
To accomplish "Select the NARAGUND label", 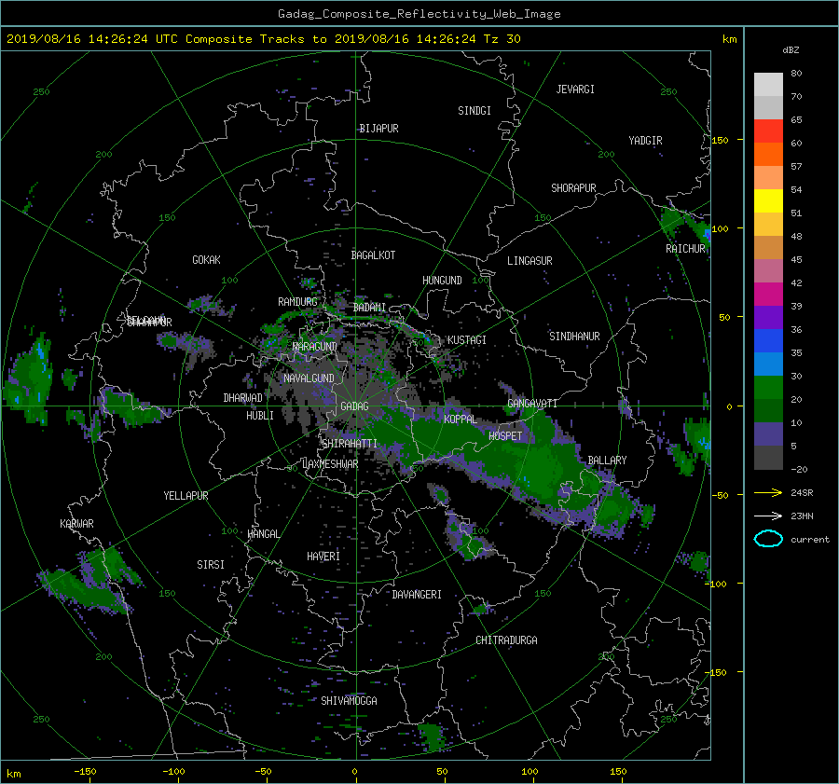I will coord(315,347).
